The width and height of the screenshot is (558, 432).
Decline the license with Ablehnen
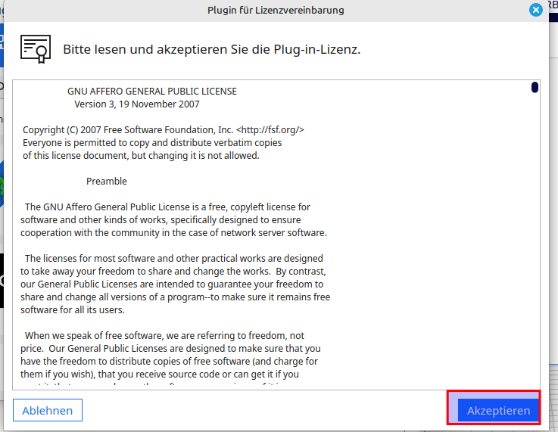click(48, 410)
